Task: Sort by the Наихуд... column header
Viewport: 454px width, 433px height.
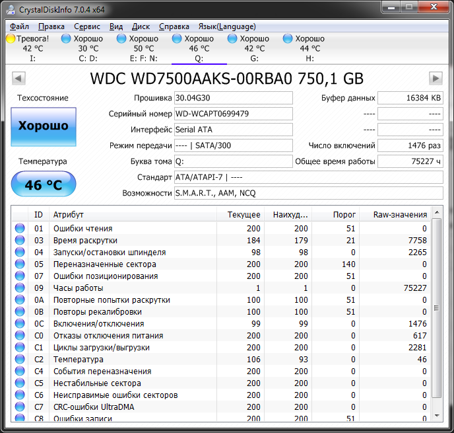Action: click(288, 215)
